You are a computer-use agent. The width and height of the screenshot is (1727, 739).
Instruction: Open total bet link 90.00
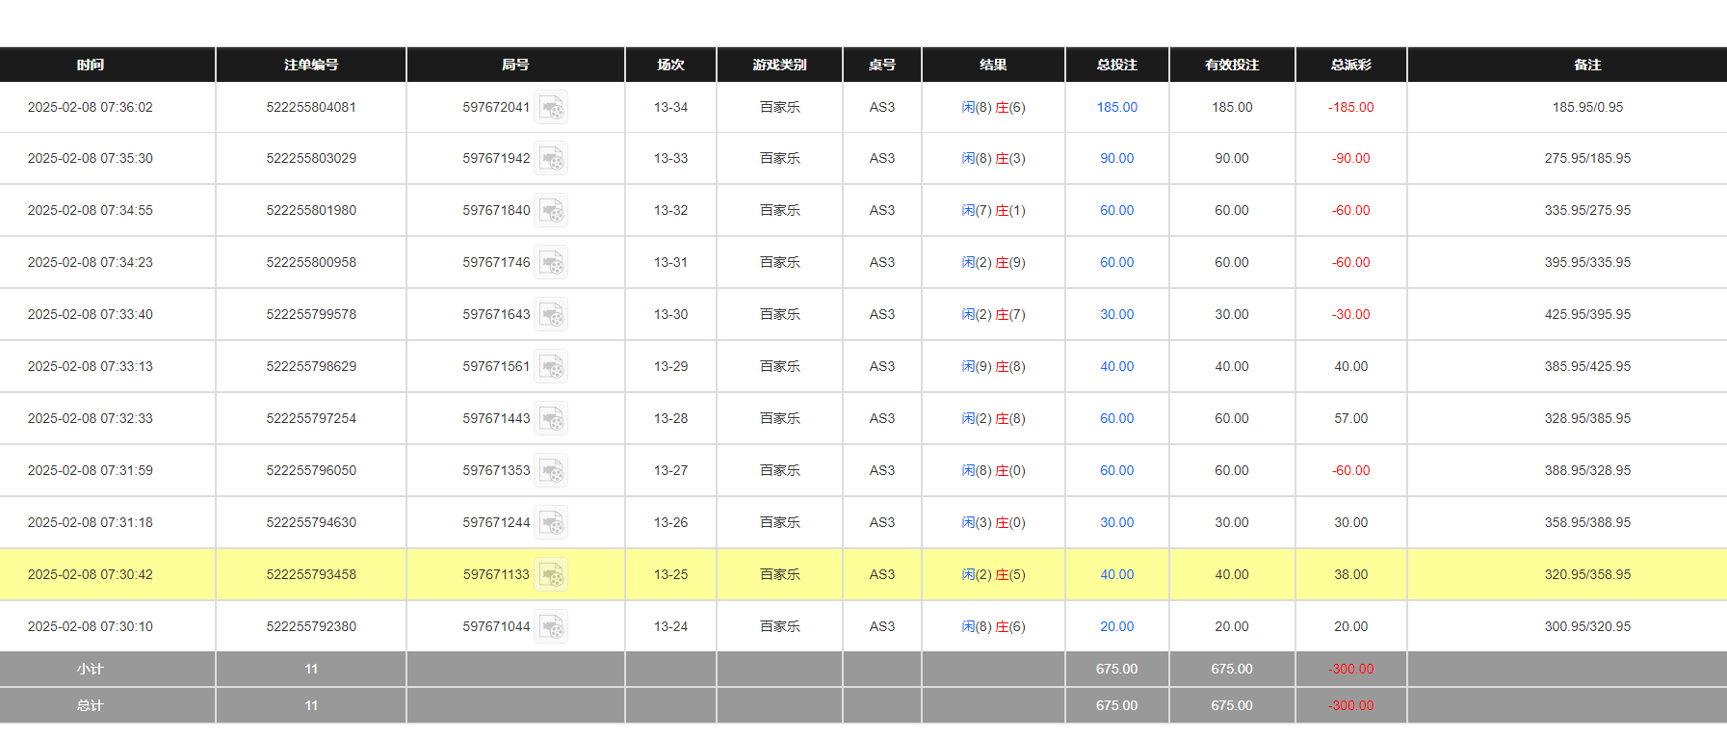[x=1117, y=158]
